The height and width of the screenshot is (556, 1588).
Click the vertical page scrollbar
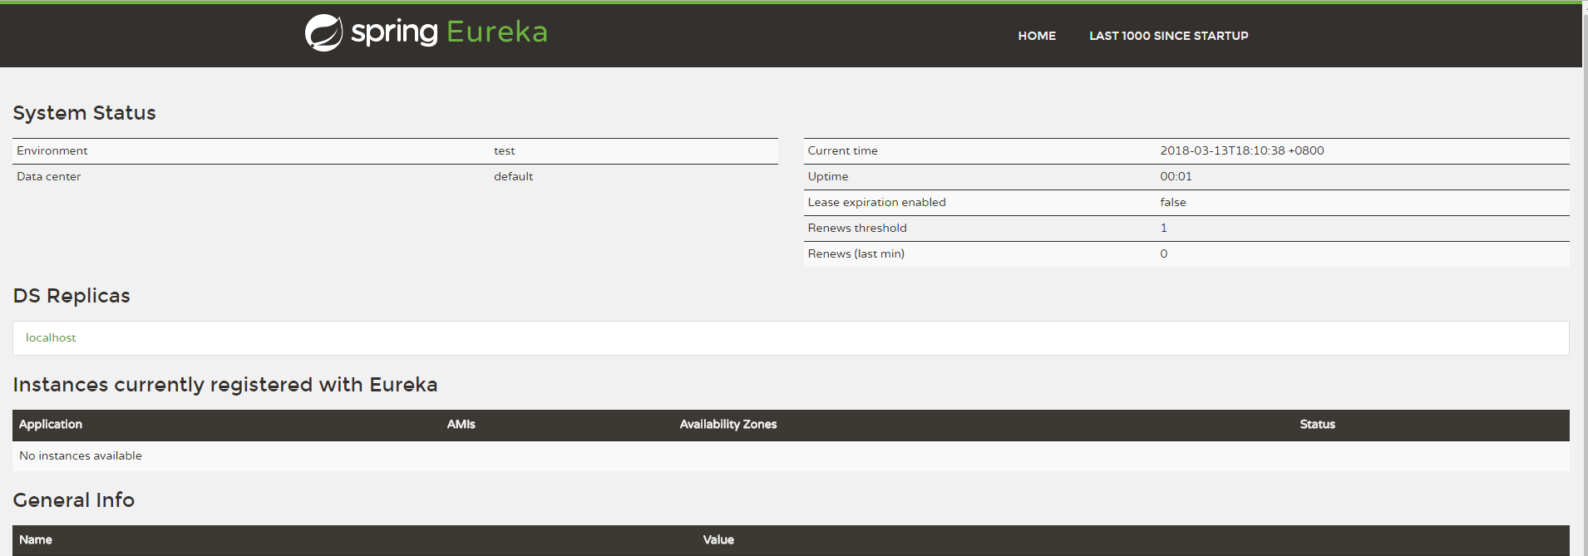(1585, 278)
